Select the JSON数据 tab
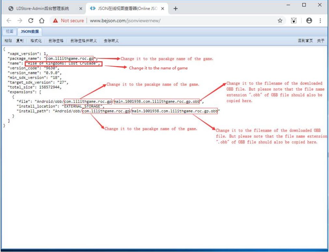The image size is (329, 252). pyautogui.click(x=30, y=31)
